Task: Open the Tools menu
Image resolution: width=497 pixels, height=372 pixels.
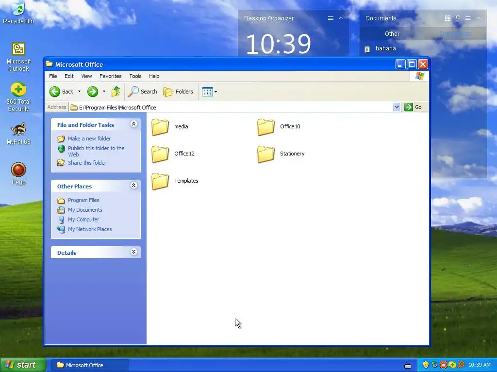Action: pos(135,76)
